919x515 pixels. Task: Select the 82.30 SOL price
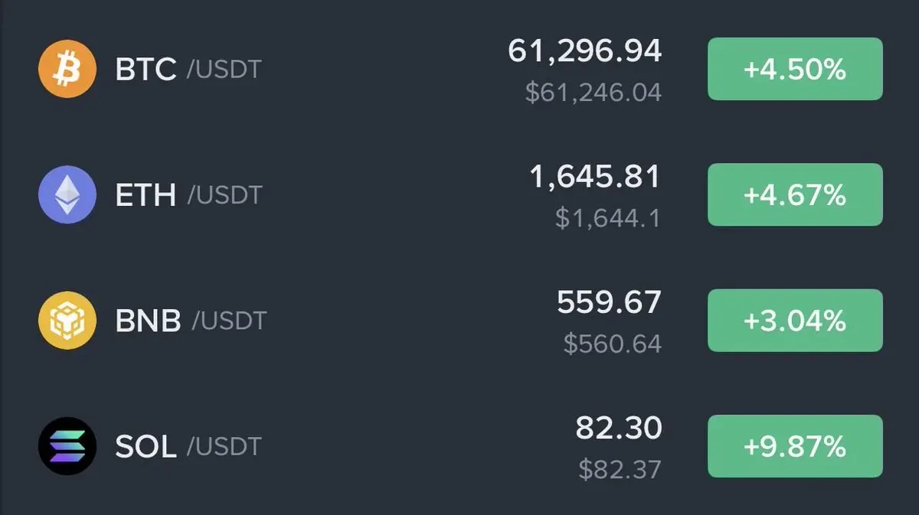(x=619, y=428)
